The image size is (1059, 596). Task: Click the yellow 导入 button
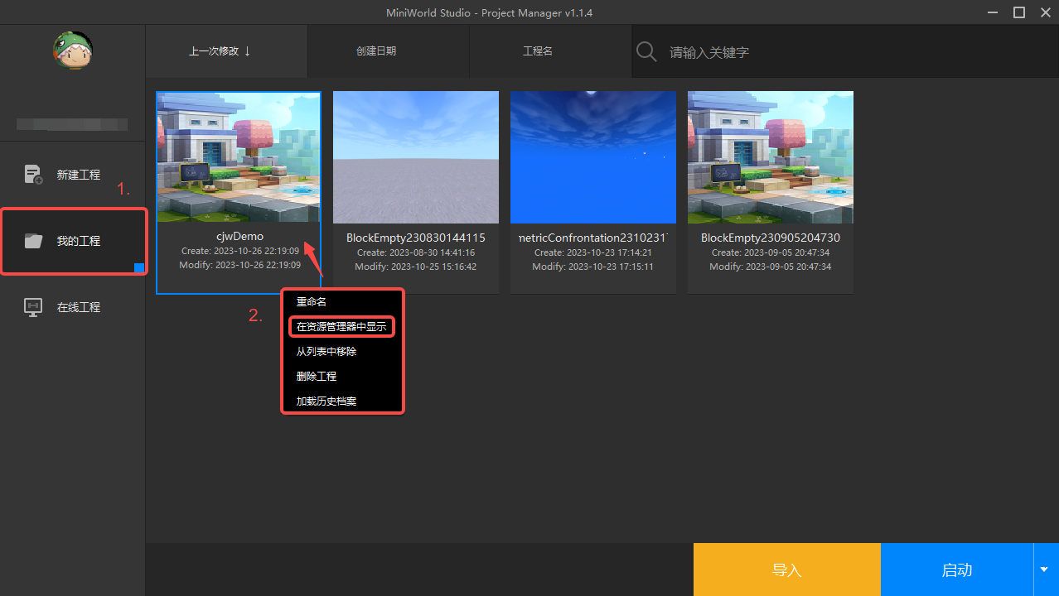tap(787, 570)
